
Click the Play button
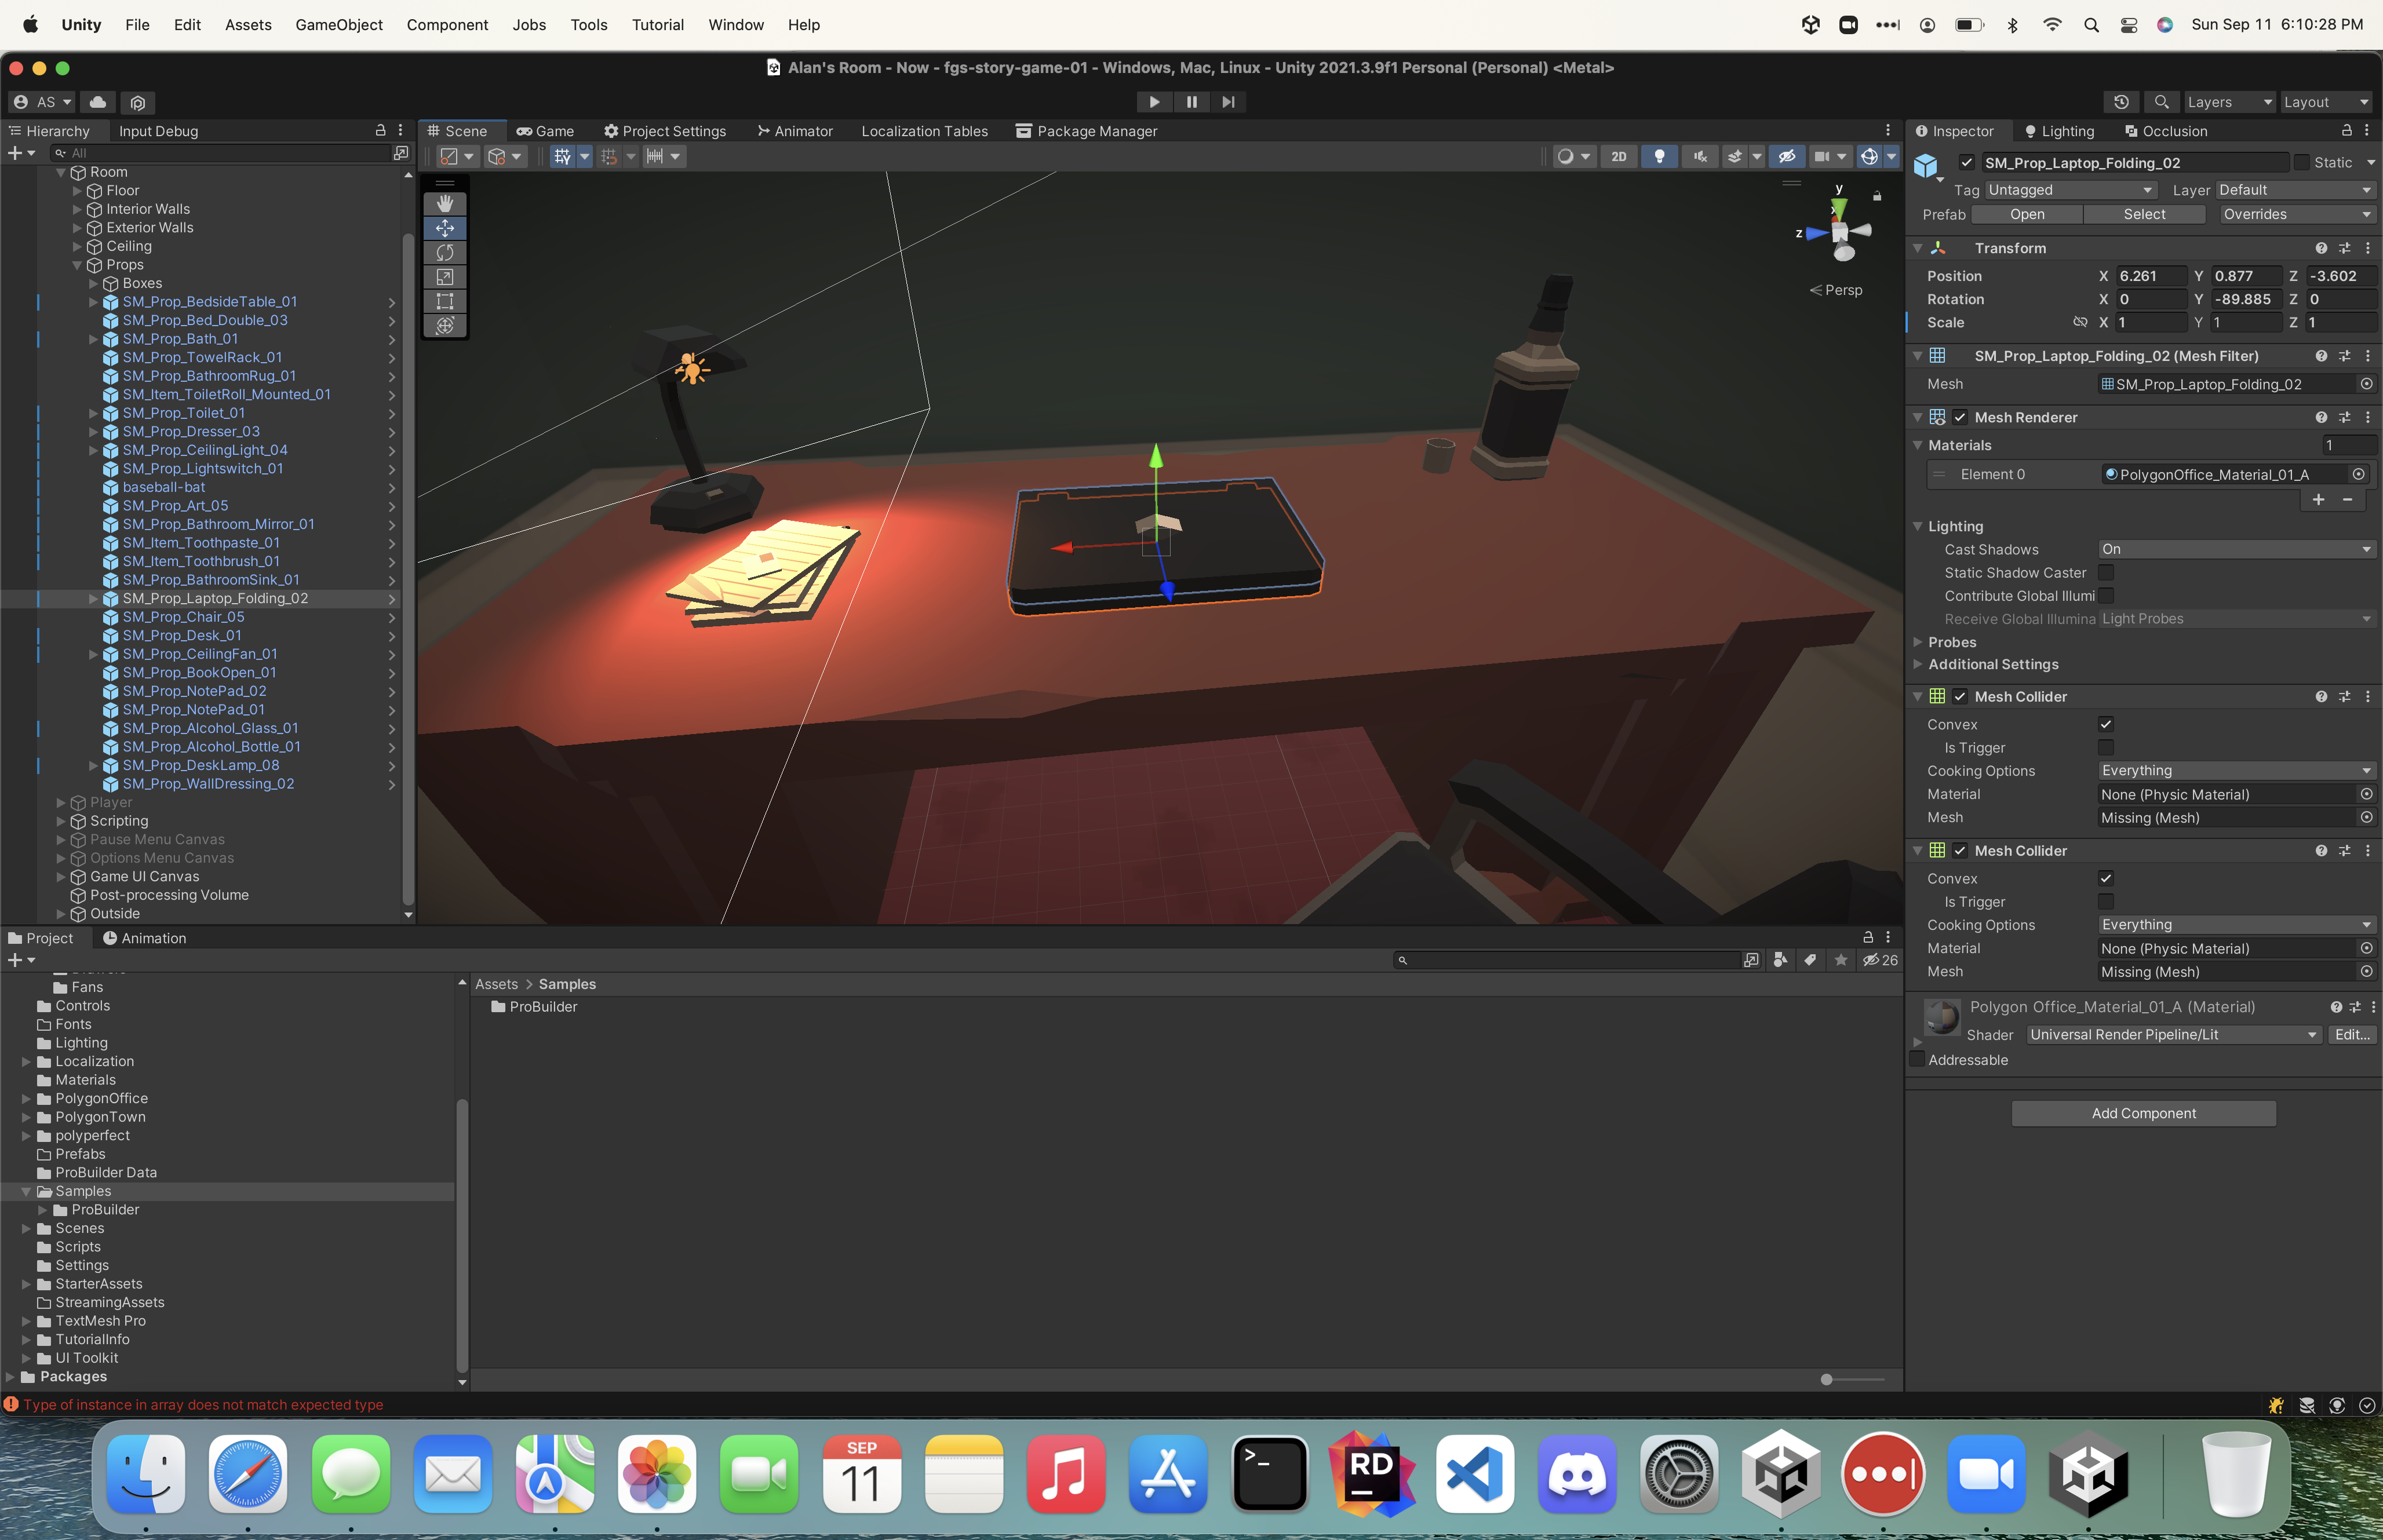coord(1154,102)
